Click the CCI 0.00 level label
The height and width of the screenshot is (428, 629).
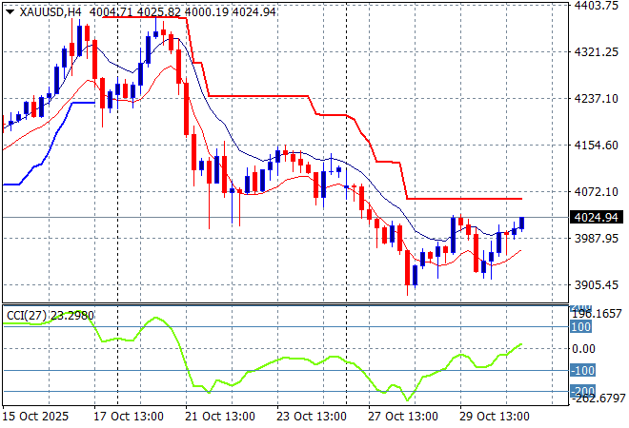tap(583, 349)
